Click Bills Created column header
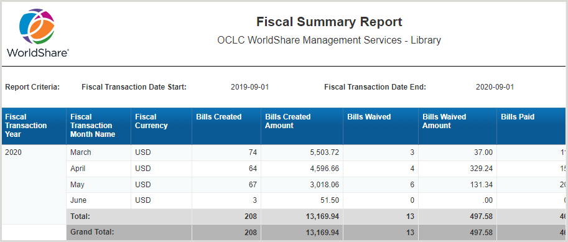The height and width of the screenshot is (242, 568). tap(226, 126)
